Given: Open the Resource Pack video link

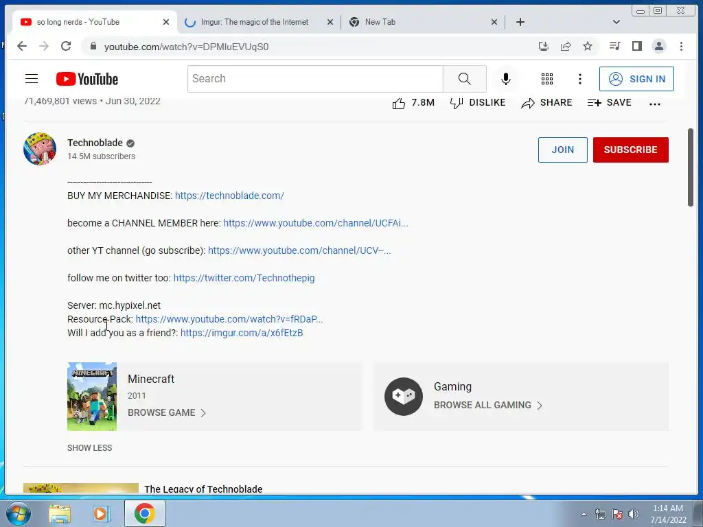Looking at the screenshot, I should (229, 319).
